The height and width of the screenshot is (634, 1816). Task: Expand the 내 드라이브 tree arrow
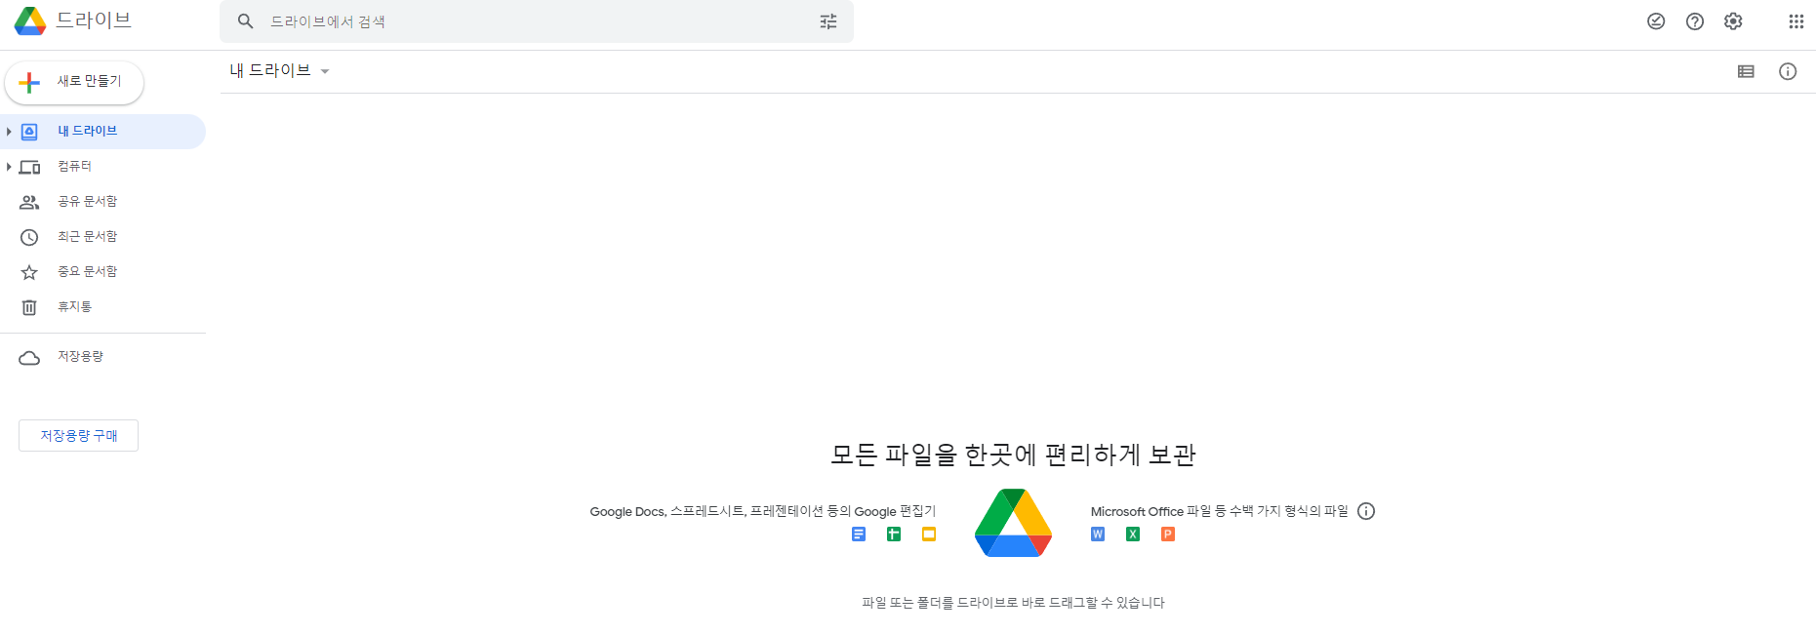(9, 132)
